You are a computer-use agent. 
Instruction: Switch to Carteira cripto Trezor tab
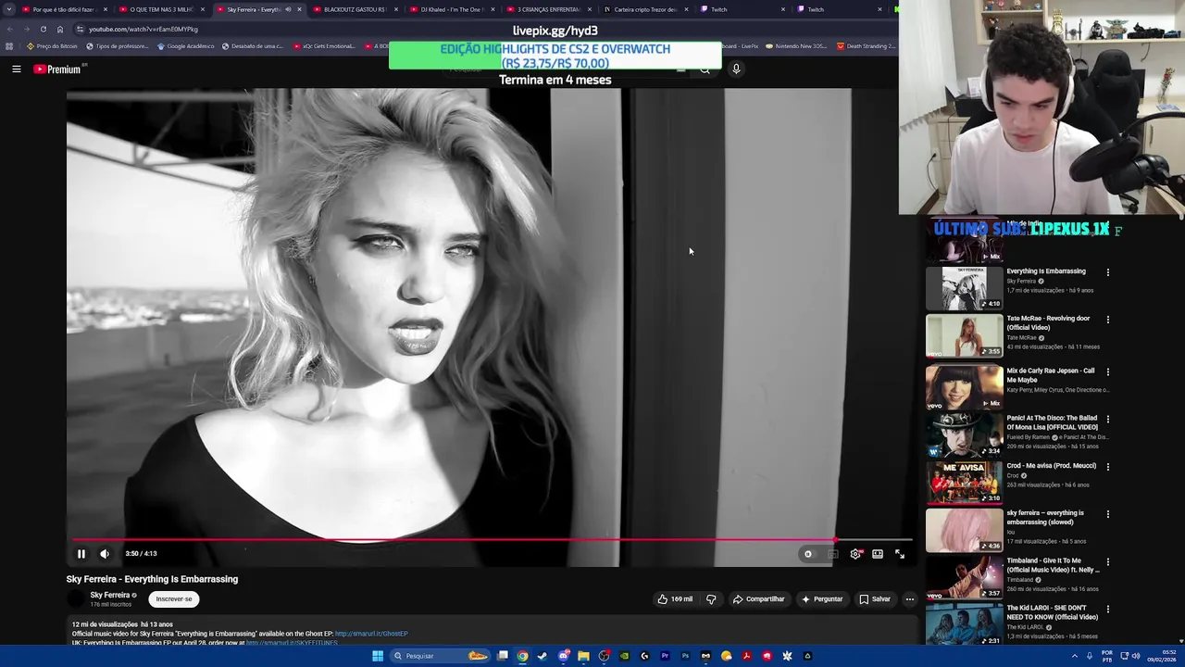pos(645,9)
